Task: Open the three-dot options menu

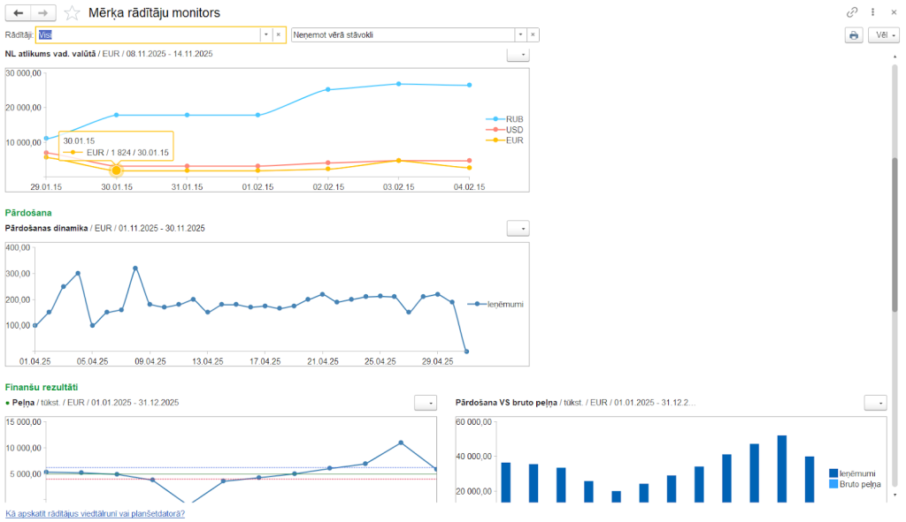Action: (x=872, y=12)
